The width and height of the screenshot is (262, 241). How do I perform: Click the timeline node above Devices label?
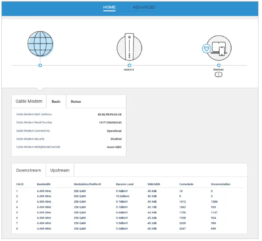tap(219, 65)
